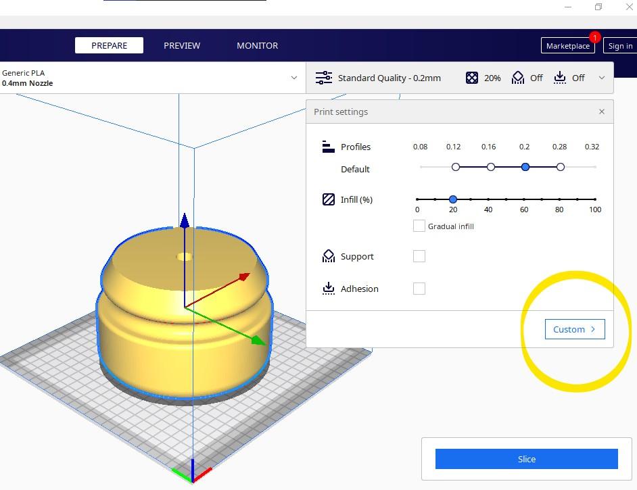
Task: Collapse the print settings summary chevron
Action: point(602,78)
